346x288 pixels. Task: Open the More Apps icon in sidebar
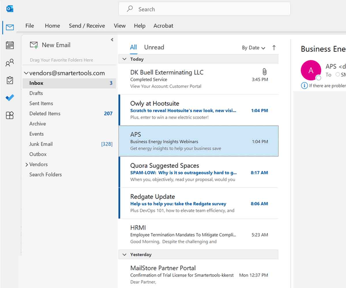point(10,115)
